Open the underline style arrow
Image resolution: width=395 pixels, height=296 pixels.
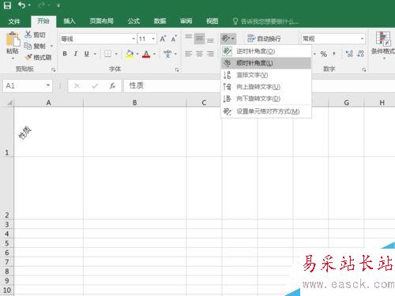point(95,54)
